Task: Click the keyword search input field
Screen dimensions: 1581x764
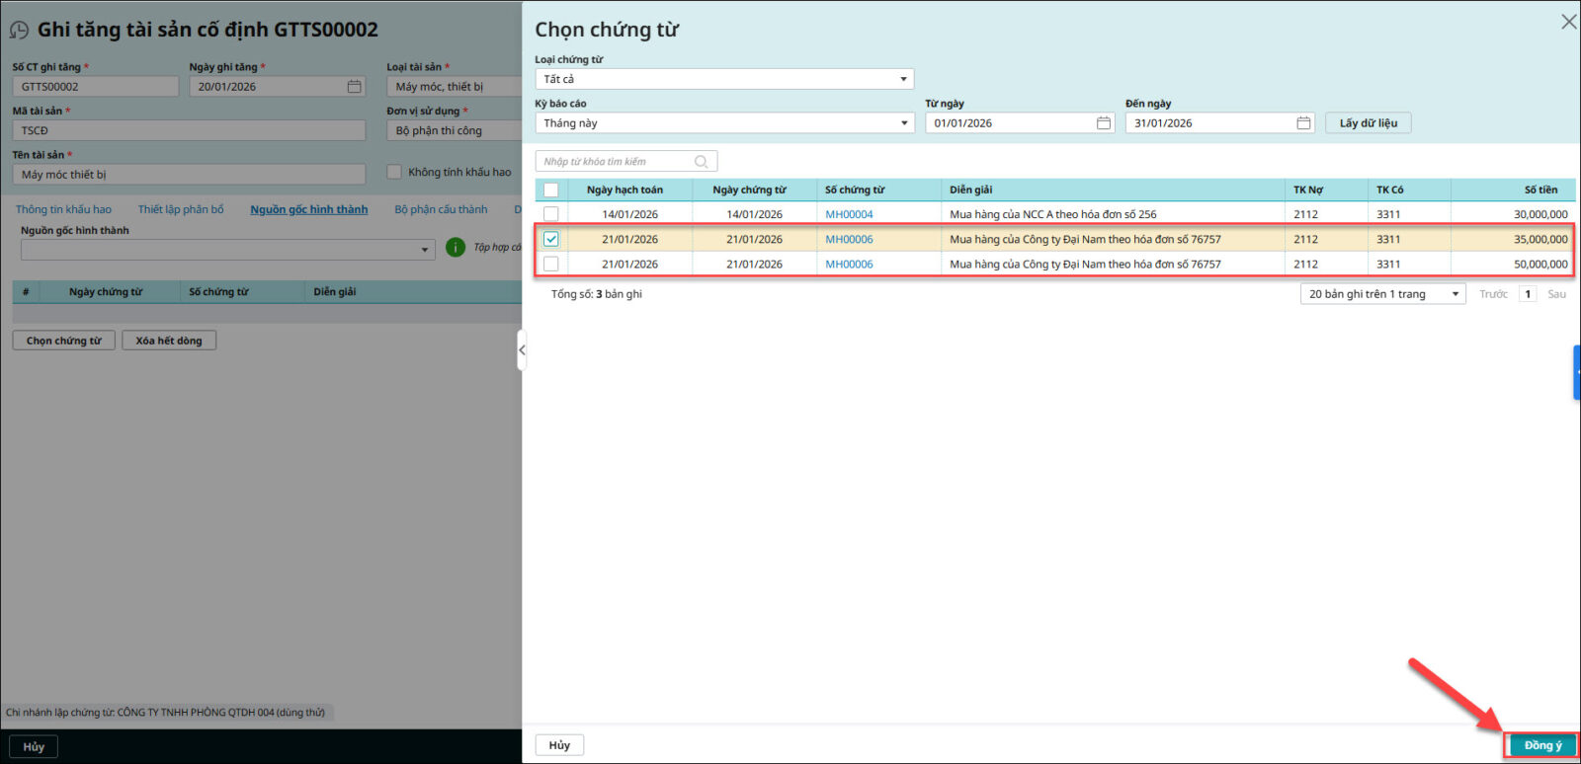Action: [x=615, y=162]
